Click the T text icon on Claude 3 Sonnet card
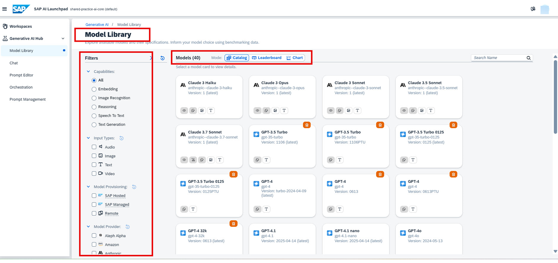The image size is (558, 263). (x=357, y=111)
